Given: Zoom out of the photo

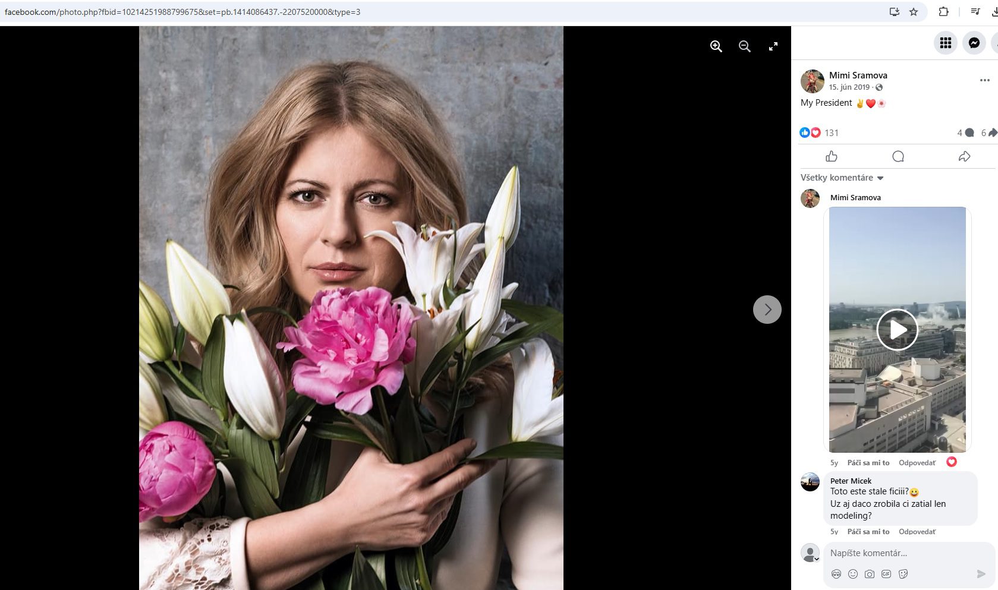Looking at the screenshot, I should click(x=744, y=46).
